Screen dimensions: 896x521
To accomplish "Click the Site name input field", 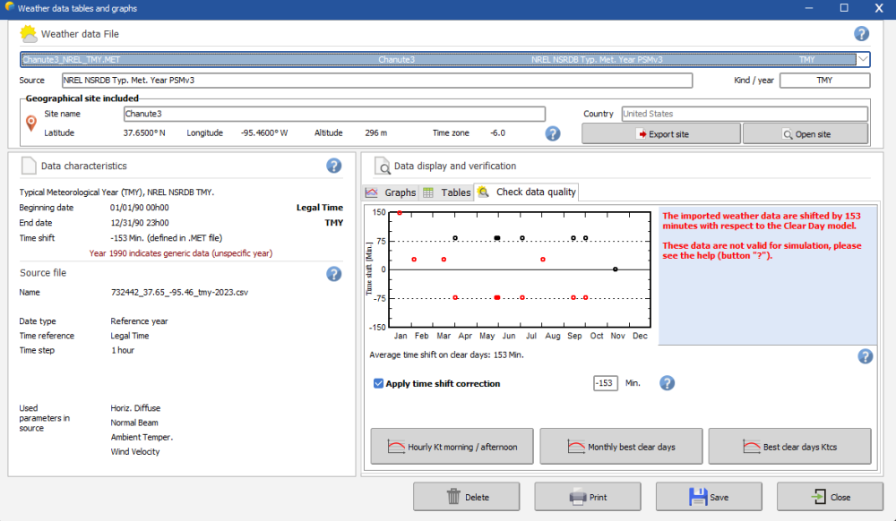I will 333,114.
